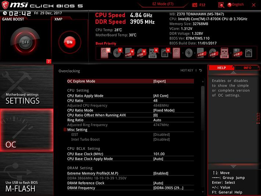Click the back arrow next to HOT KEY

point(200,70)
